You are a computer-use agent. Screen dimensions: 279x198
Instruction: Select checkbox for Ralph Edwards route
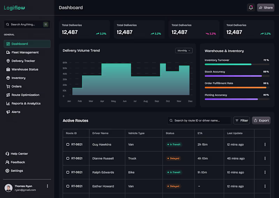[x=68, y=172]
